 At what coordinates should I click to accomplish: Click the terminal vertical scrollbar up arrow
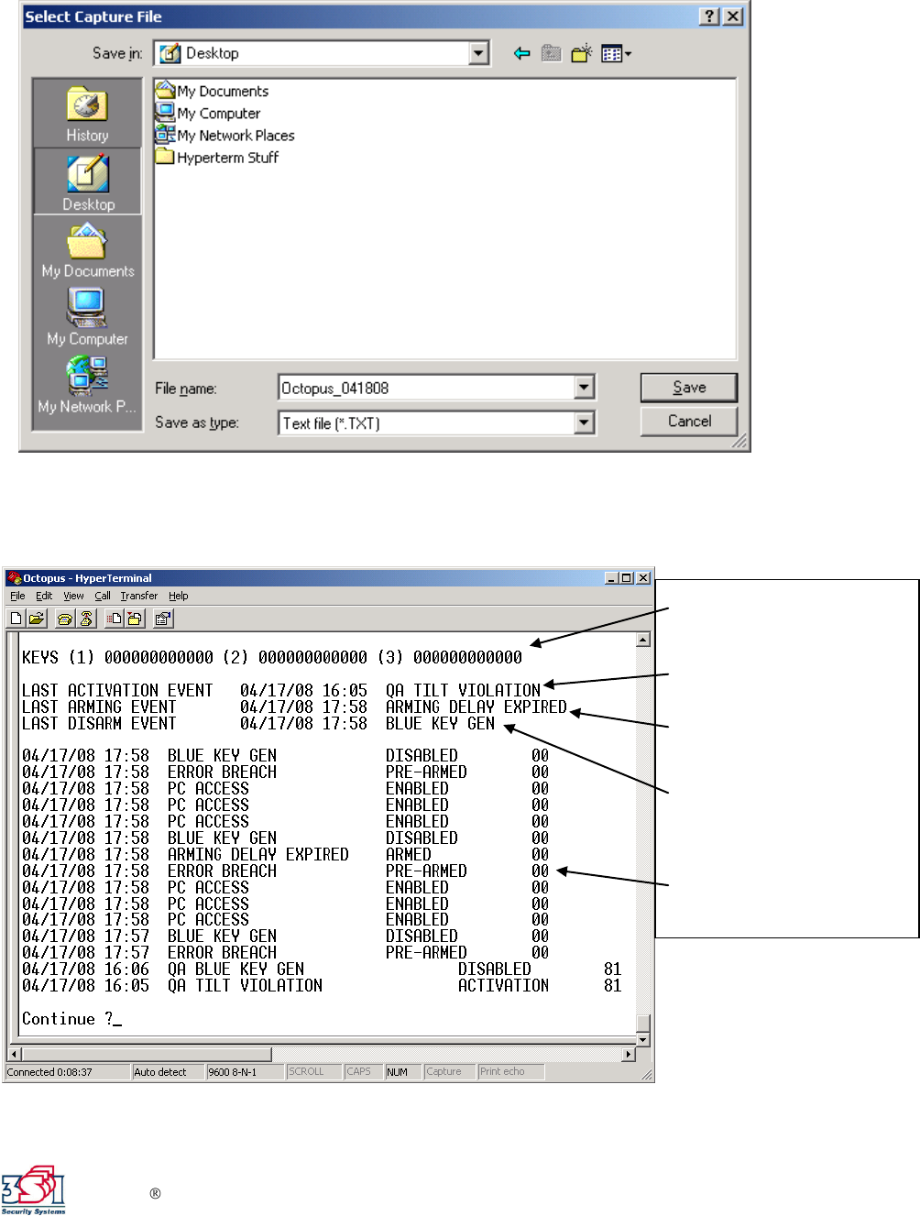tap(643, 641)
